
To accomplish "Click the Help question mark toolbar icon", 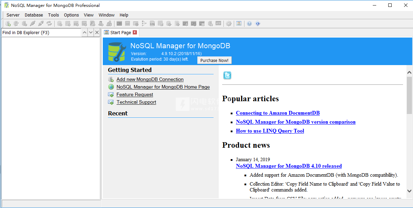I will click(x=249, y=23).
